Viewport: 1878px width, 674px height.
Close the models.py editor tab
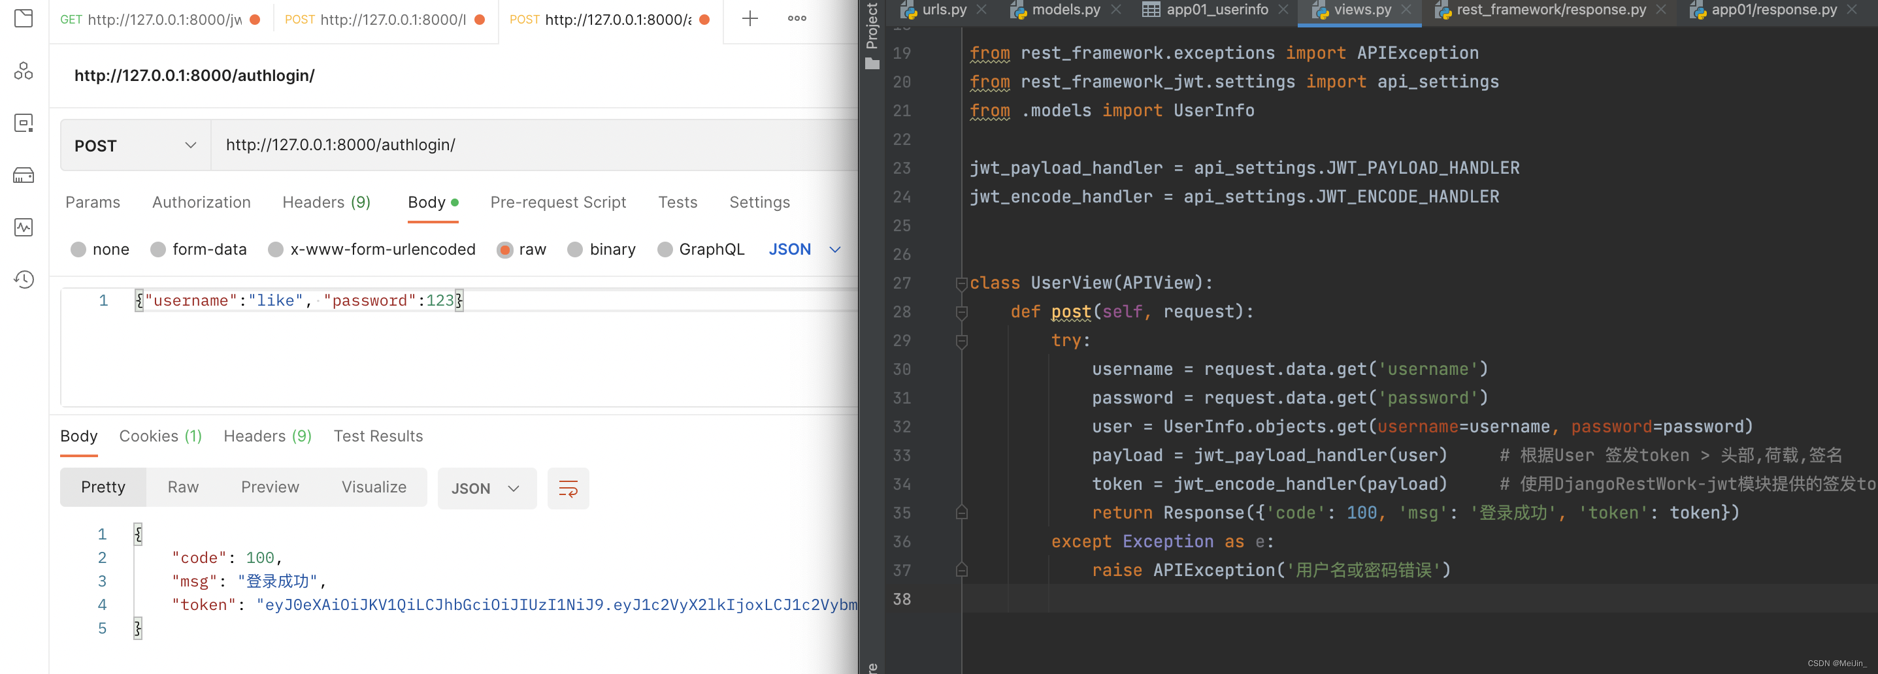[1115, 10]
